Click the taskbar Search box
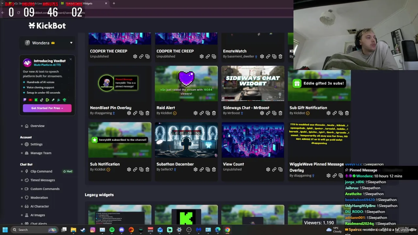418x235 pixels. pos(34,230)
